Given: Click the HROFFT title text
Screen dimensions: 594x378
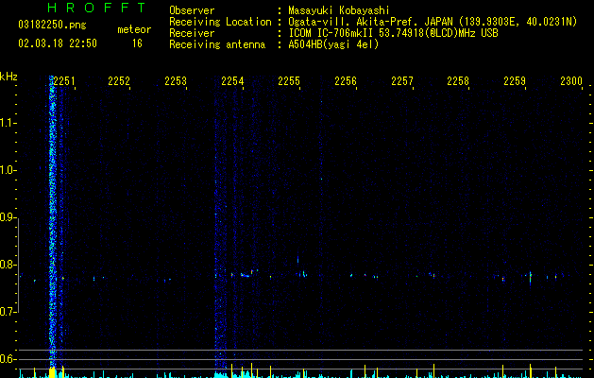Looking at the screenshot, I should pos(97,8).
